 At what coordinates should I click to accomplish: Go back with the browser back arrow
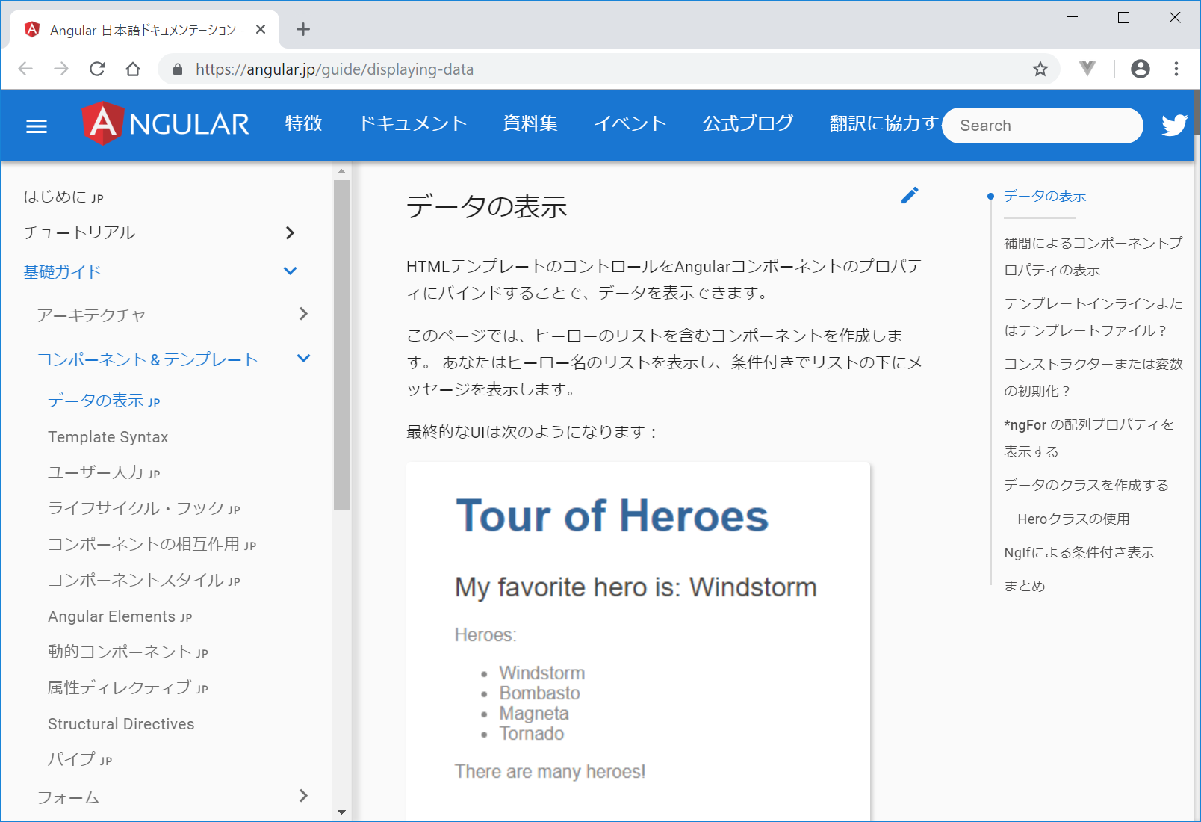click(25, 69)
